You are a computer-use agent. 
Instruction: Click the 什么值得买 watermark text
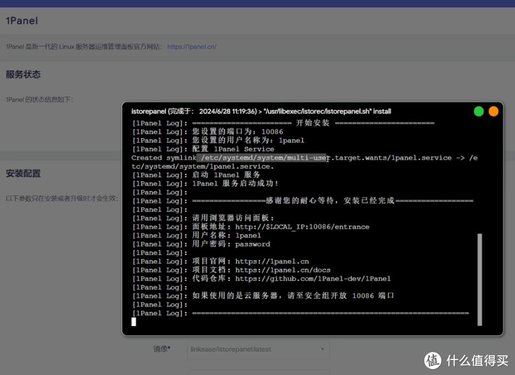(x=477, y=361)
